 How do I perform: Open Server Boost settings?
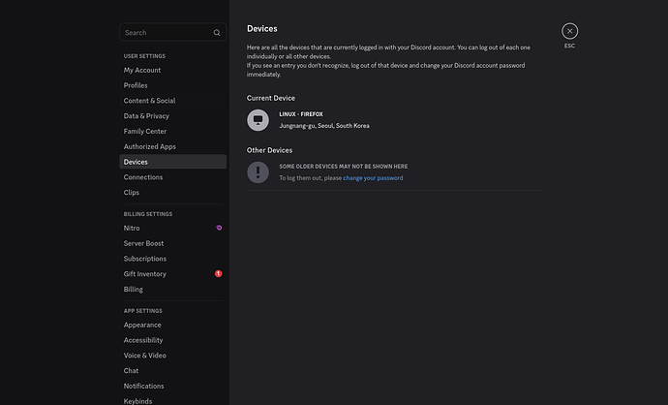[x=172, y=243]
